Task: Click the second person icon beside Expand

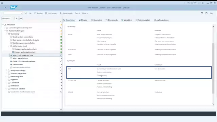Action: click(21, 19)
